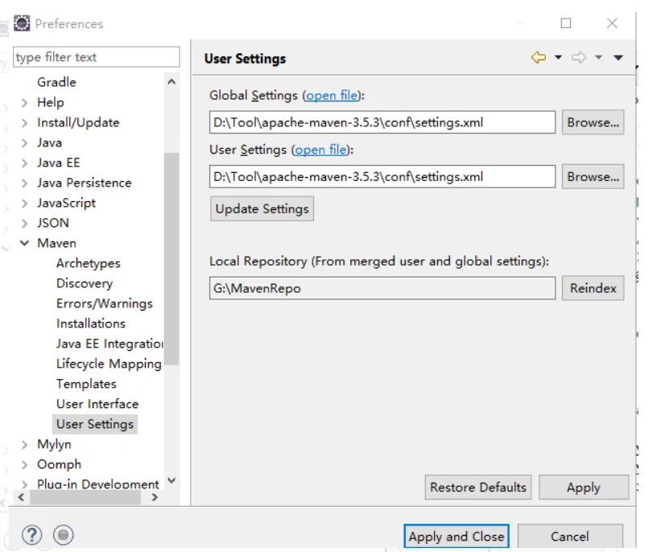The width and height of the screenshot is (661, 552).
Task: Select Errors/Warnings under Maven
Action: click(104, 303)
